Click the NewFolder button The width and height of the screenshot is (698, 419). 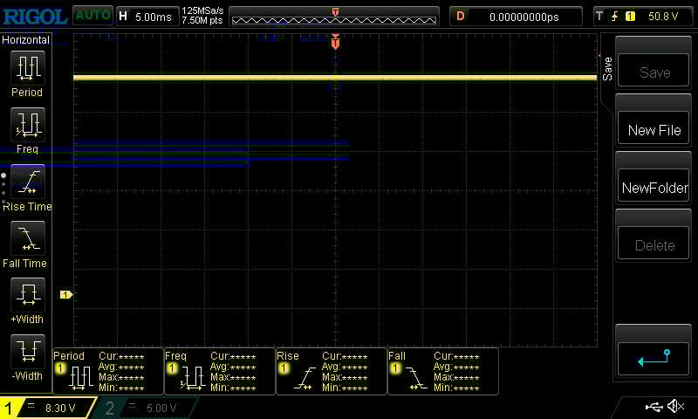[654, 186]
